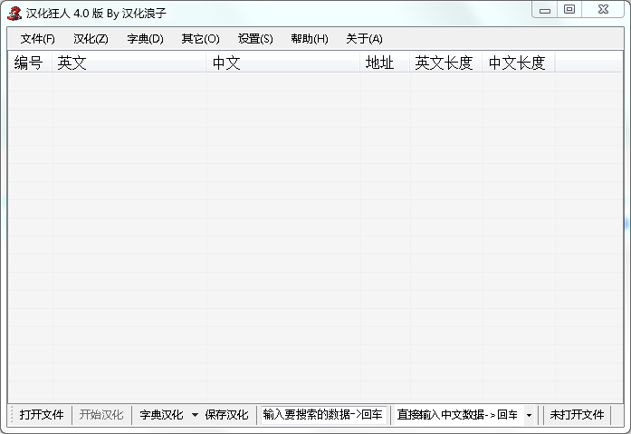Click the 地址 column header
The image size is (631, 434).
[x=385, y=63]
